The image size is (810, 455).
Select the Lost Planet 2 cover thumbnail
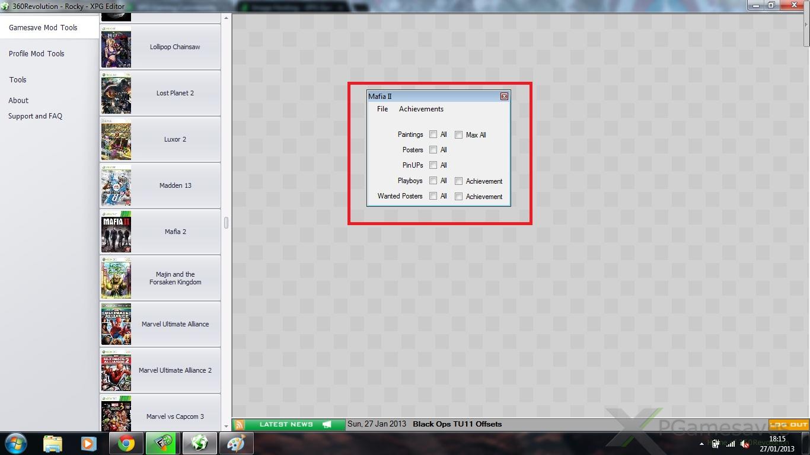point(116,94)
